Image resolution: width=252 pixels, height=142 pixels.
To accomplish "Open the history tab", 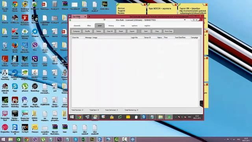I will click(111, 26).
